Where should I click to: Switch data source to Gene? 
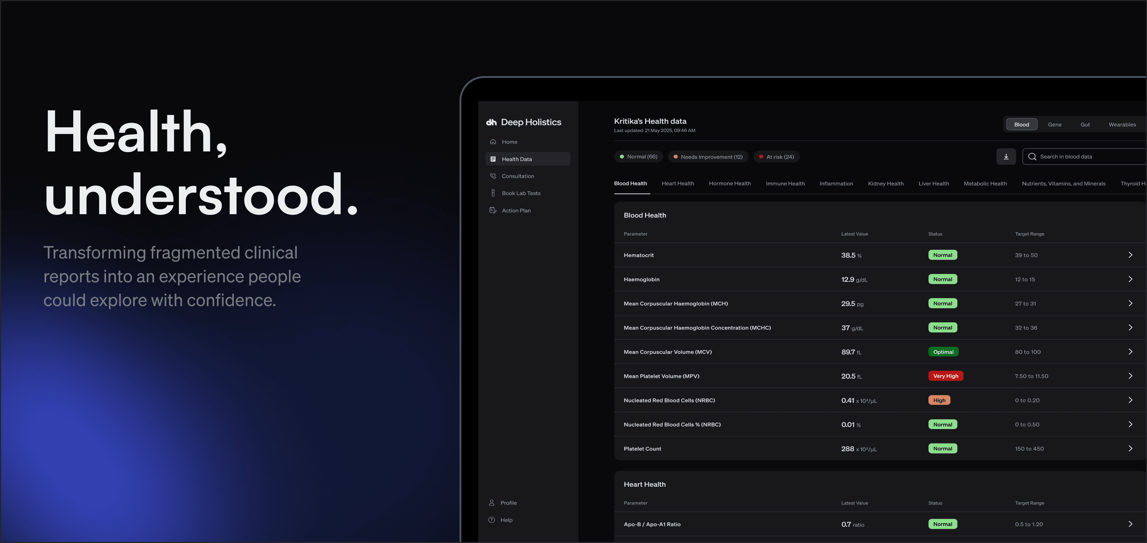click(1054, 125)
